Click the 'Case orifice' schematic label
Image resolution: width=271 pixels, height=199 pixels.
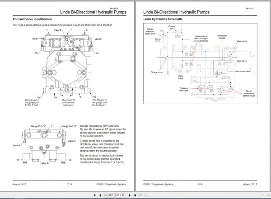point(180,77)
